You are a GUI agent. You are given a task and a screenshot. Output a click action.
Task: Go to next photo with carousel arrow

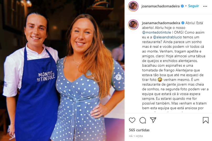pyautogui.click(x=118, y=77)
